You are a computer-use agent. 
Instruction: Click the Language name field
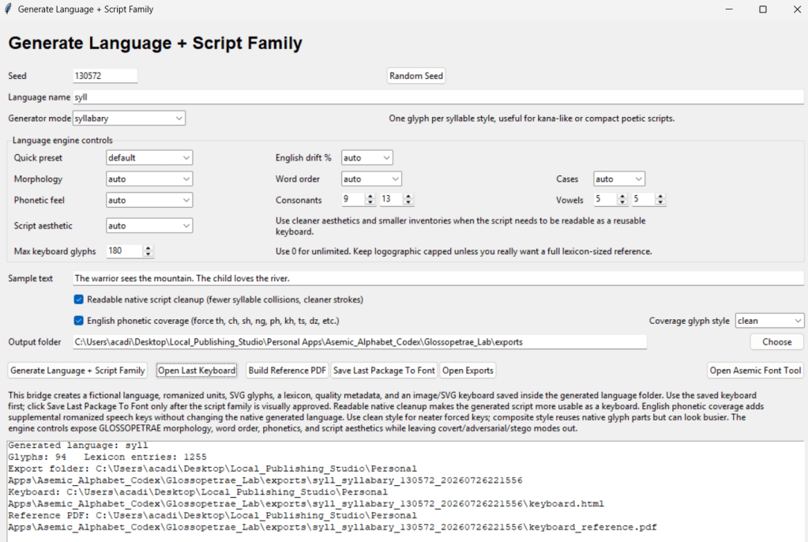[x=438, y=97]
